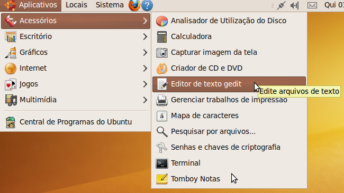344x193 pixels.
Task: Open Tomboy Notas
Action: click(229, 179)
